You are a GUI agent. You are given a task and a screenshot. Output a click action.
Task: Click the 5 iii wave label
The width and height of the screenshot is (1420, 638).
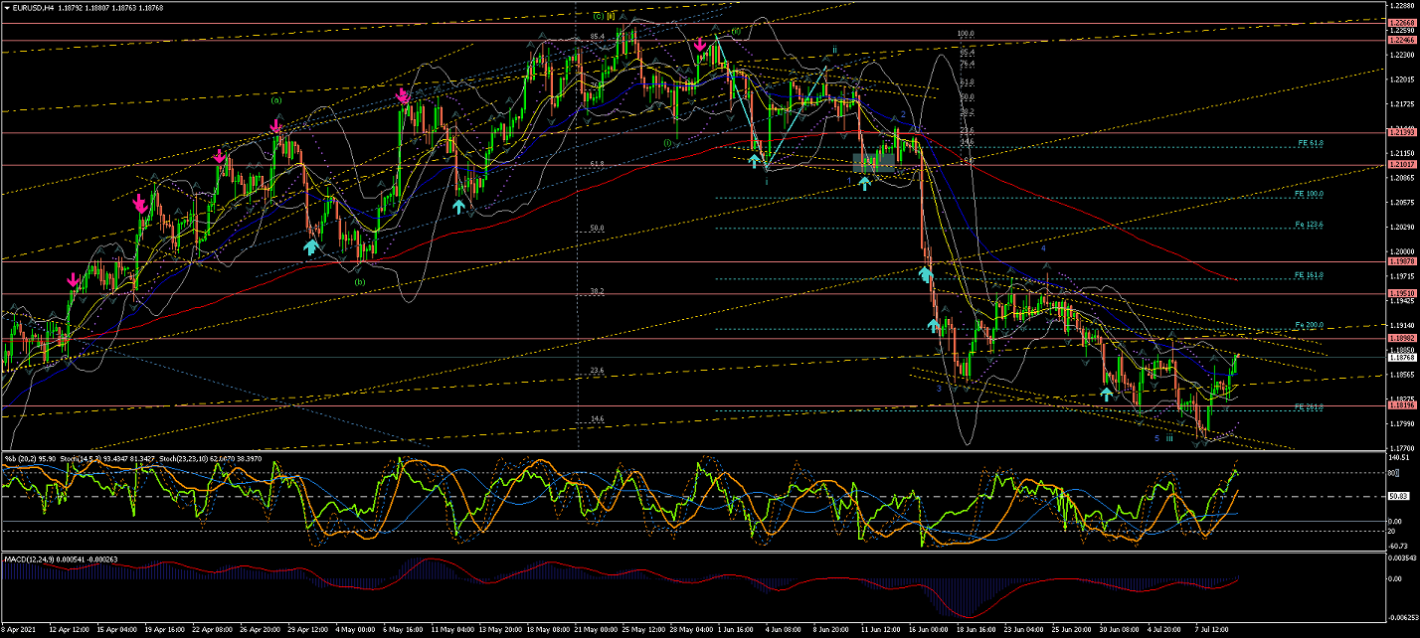(1163, 437)
